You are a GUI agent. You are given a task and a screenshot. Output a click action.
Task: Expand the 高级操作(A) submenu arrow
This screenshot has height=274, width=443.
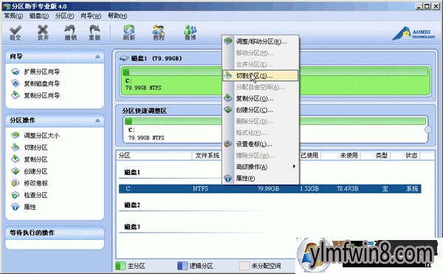294,166
